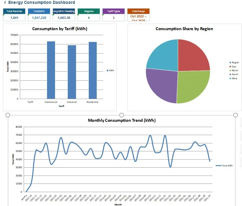Click the Tariff Types count value 3
The image size is (242, 206).
point(114,18)
